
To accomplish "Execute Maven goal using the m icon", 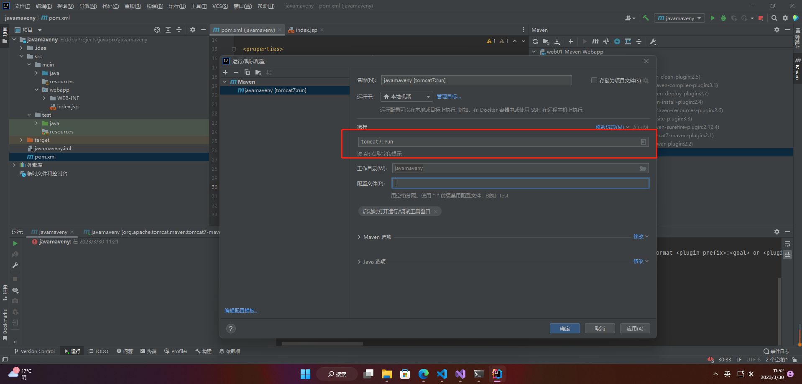I will click(x=595, y=41).
